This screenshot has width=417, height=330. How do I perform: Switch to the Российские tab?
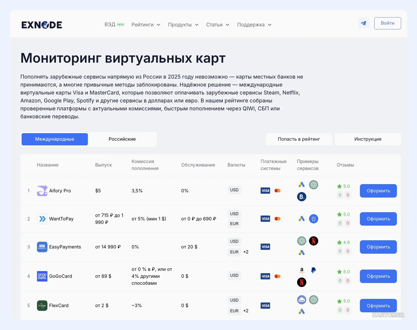122,139
